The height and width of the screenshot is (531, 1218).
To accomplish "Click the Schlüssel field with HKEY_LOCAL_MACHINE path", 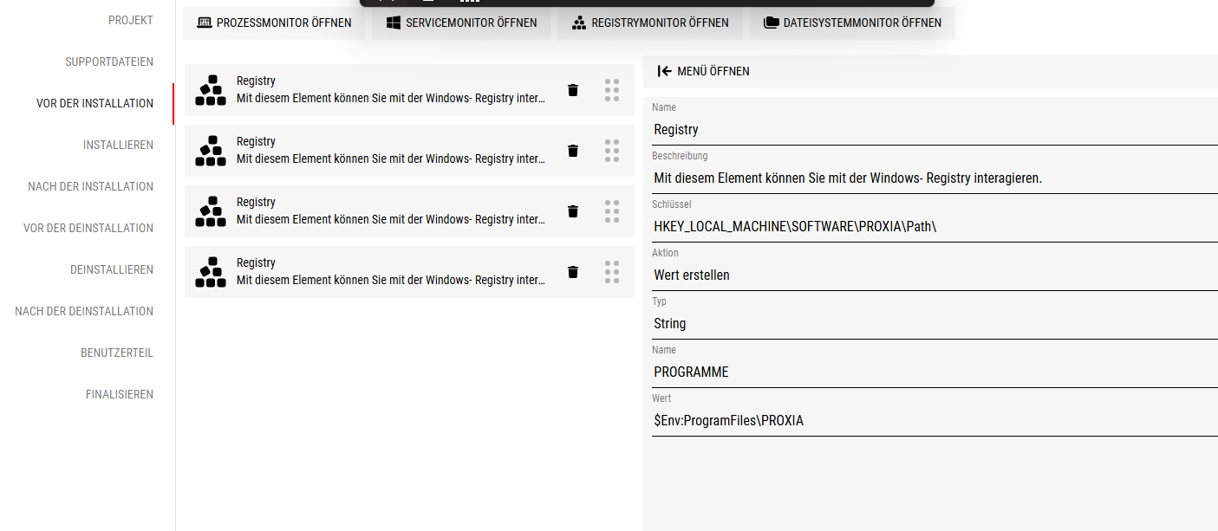I will pos(932,227).
